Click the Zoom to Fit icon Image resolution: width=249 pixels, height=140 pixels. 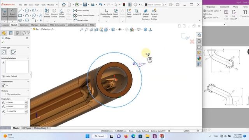click(x=81, y=30)
